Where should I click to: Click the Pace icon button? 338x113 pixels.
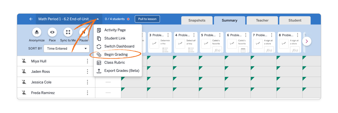[52, 32]
